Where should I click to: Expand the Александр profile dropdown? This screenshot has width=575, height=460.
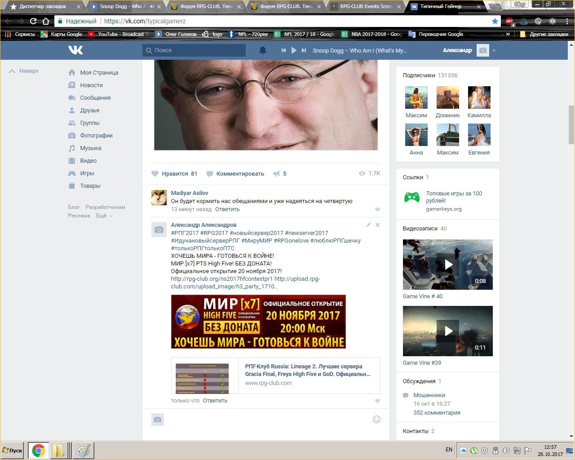(x=494, y=51)
